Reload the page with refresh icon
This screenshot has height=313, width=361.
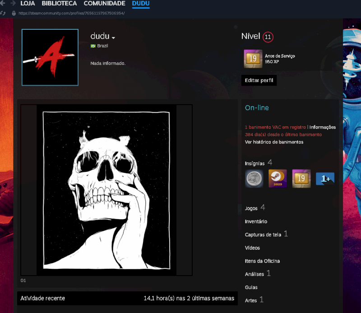3,13
